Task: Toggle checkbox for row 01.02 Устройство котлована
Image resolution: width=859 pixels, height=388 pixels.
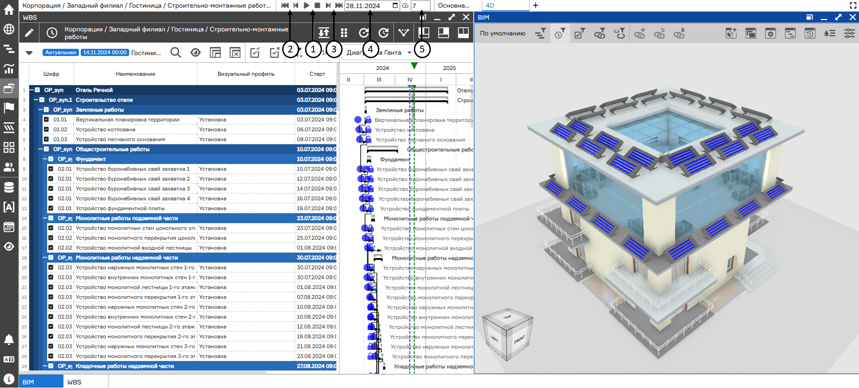Action: pyautogui.click(x=46, y=129)
